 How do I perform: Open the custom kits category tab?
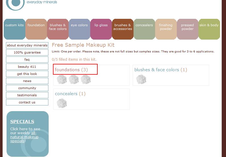point(15,29)
